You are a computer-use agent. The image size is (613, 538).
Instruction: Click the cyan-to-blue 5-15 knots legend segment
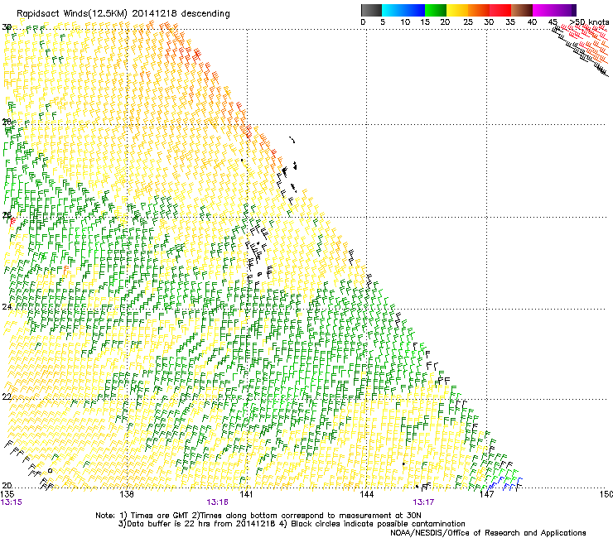403,10
